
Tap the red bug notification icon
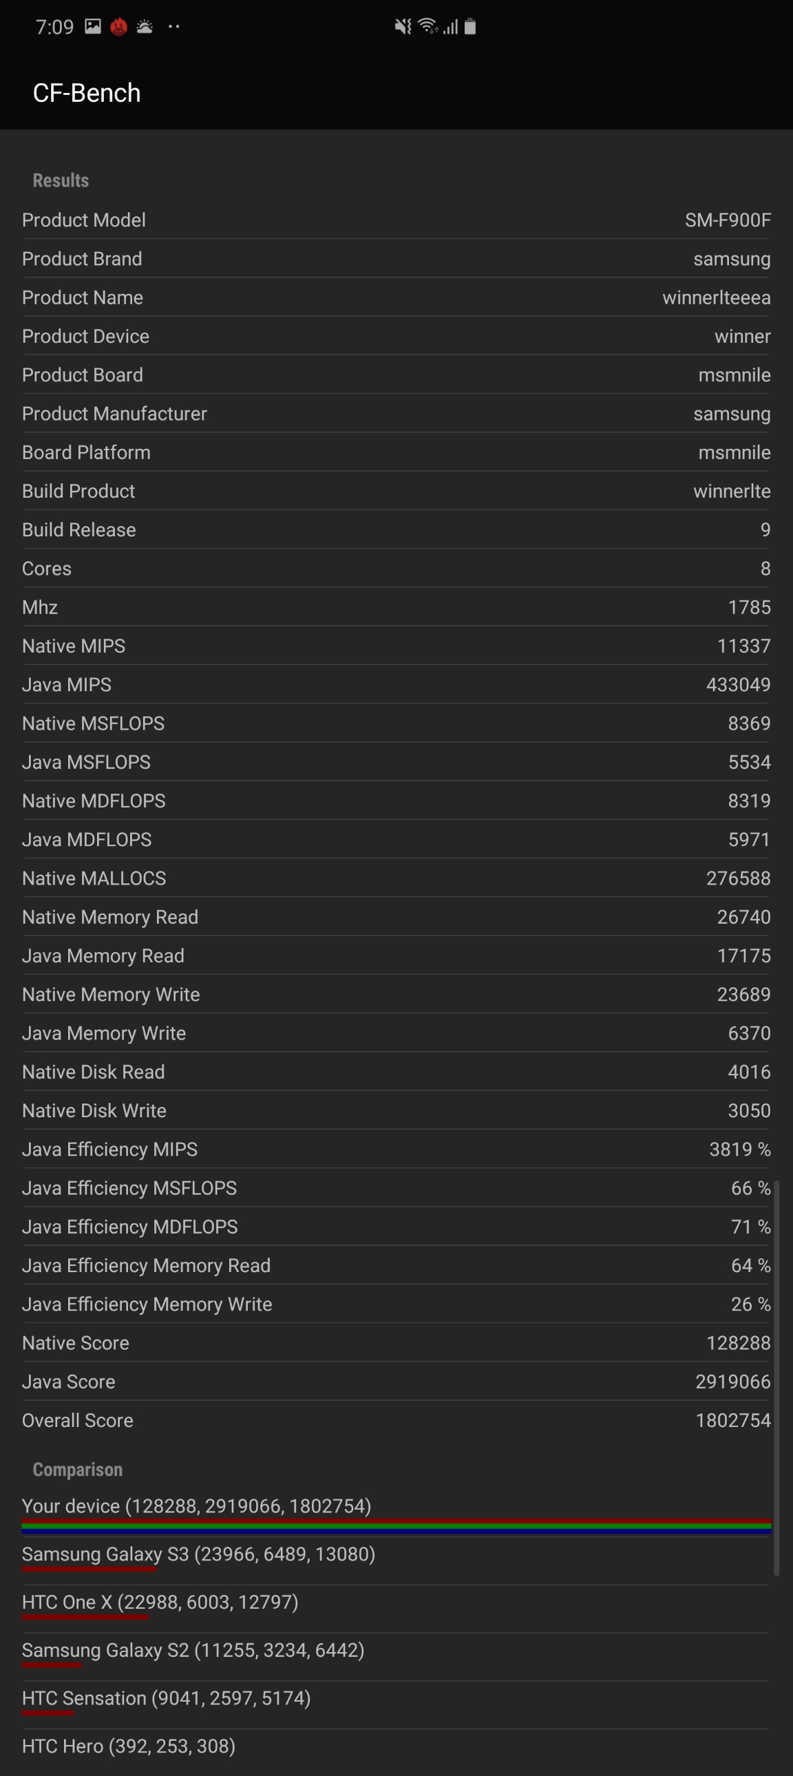[118, 27]
